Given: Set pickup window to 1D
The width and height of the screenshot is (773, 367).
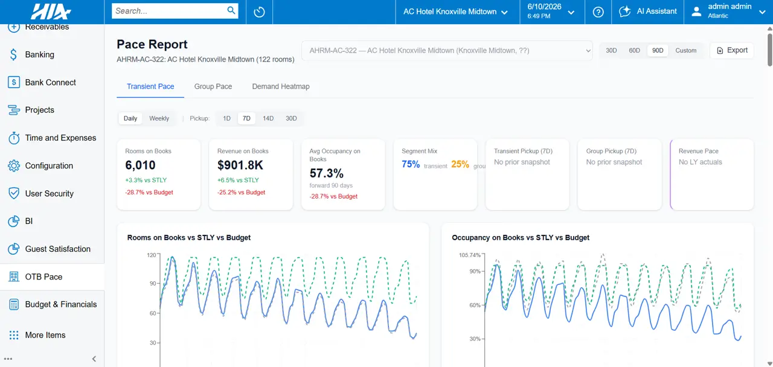Looking at the screenshot, I should [x=226, y=118].
